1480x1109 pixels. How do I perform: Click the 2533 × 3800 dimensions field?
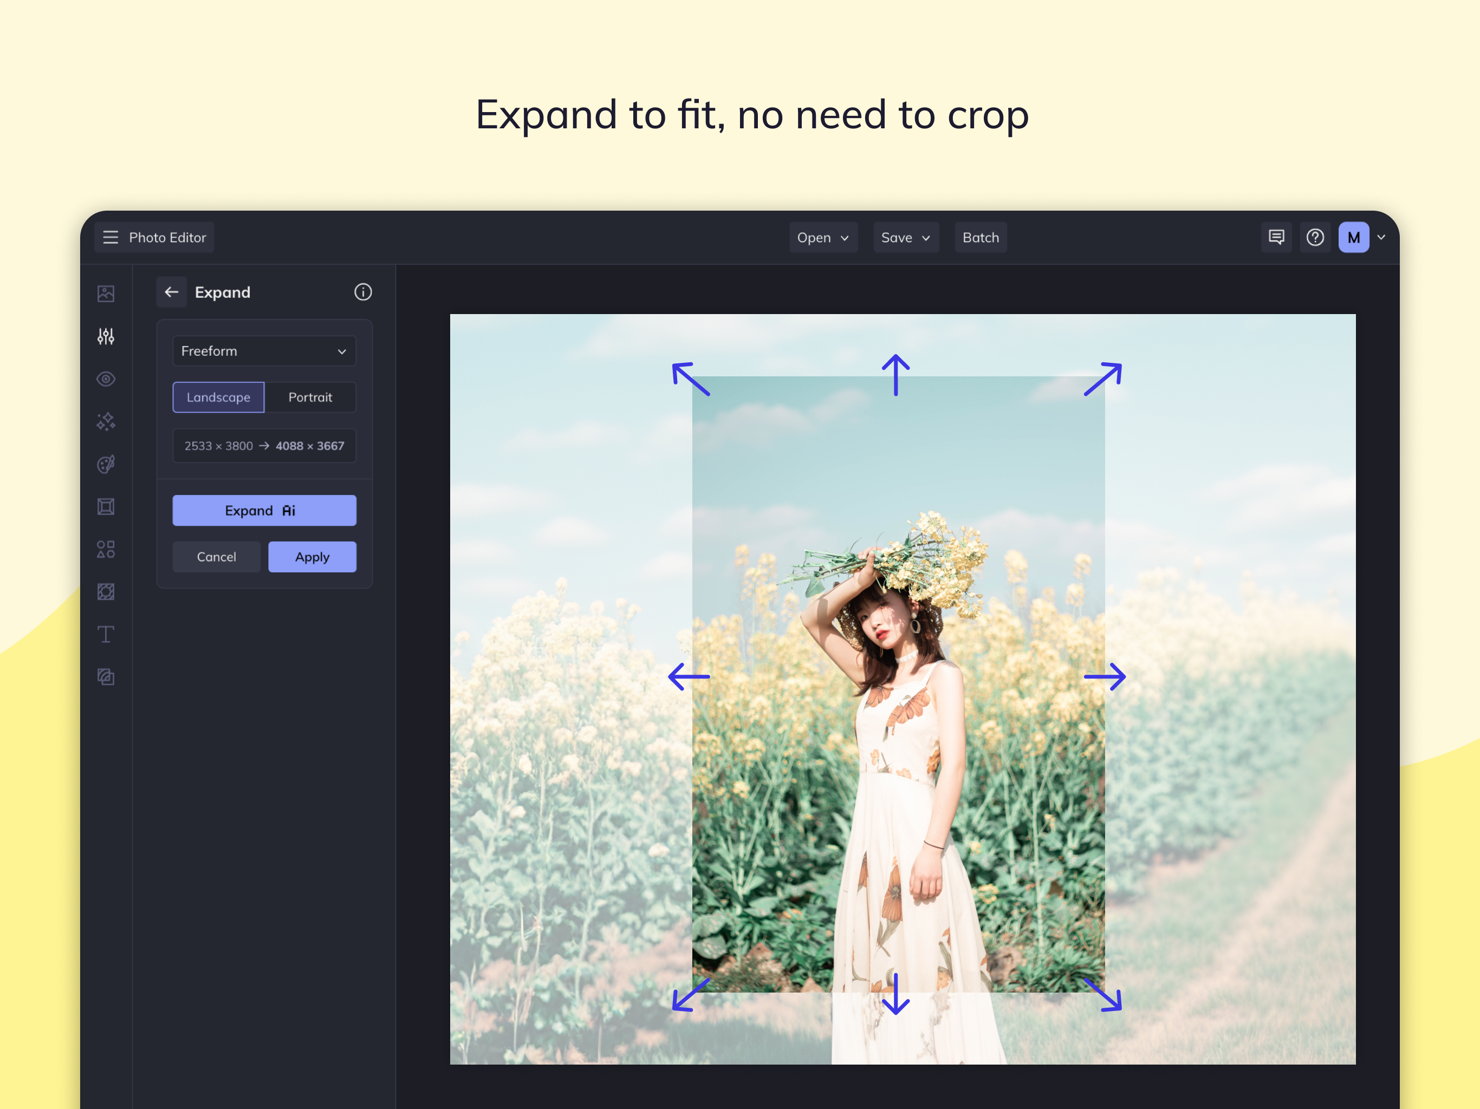[264, 446]
